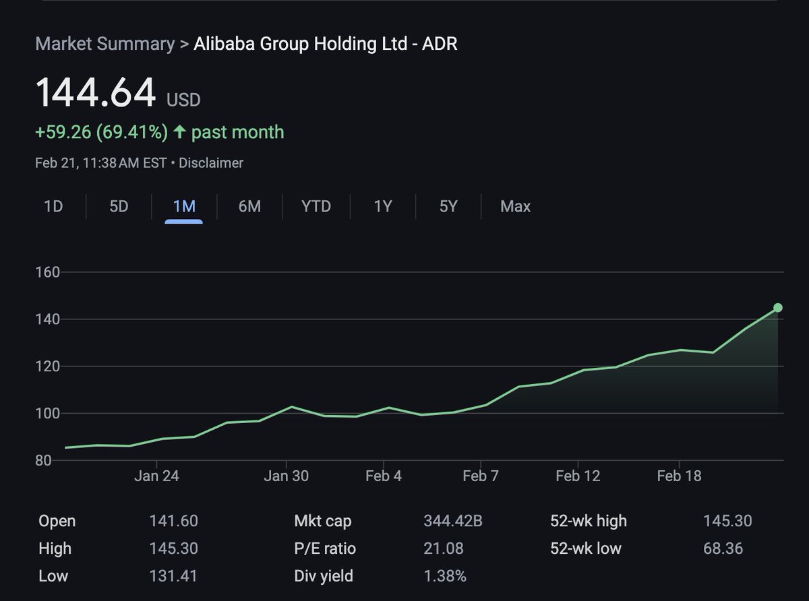Screen dimensions: 809x601
Task: Click the Feb 7 axis date label
Action: 480,476
